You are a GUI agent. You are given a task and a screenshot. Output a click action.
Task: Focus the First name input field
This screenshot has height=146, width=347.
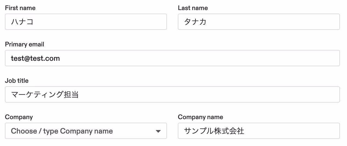pyautogui.click(x=86, y=22)
